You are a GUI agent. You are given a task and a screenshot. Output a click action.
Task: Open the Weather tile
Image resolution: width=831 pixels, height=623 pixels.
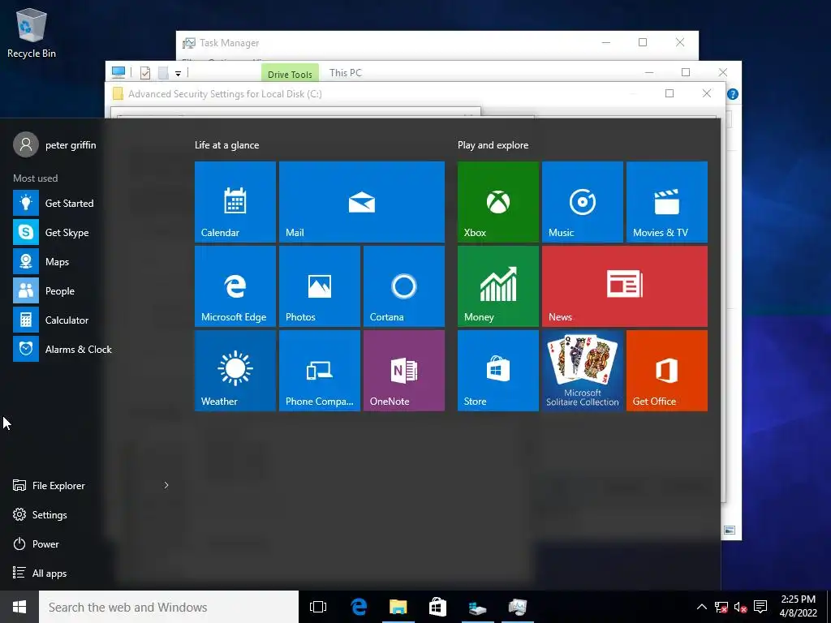(235, 370)
